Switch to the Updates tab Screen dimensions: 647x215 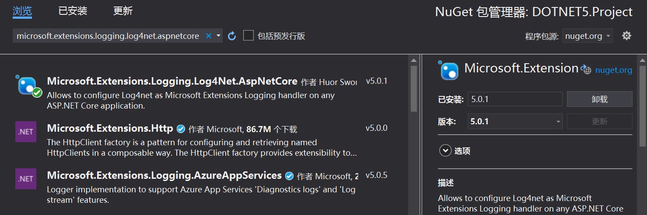coord(122,11)
